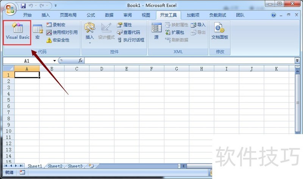Select the 开发工具 (Developer) tab

[168, 15]
